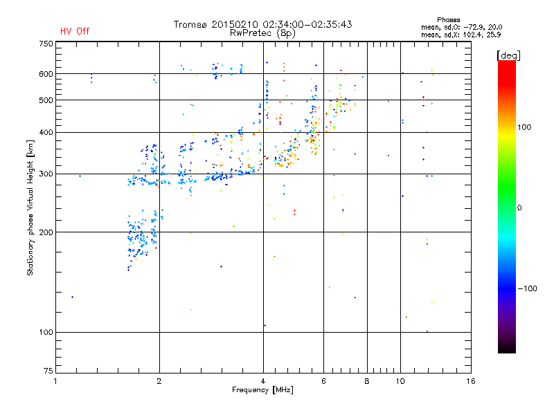
Task: Click the "750" y-axis tick label
Action: point(46,43)
